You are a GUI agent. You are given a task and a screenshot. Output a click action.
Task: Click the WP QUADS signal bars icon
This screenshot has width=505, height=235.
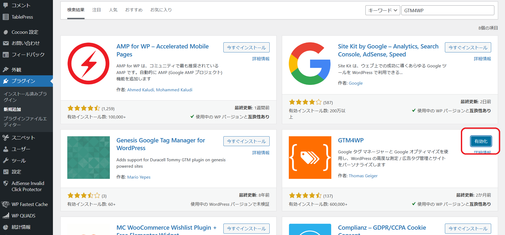click(x=6, y=216)
